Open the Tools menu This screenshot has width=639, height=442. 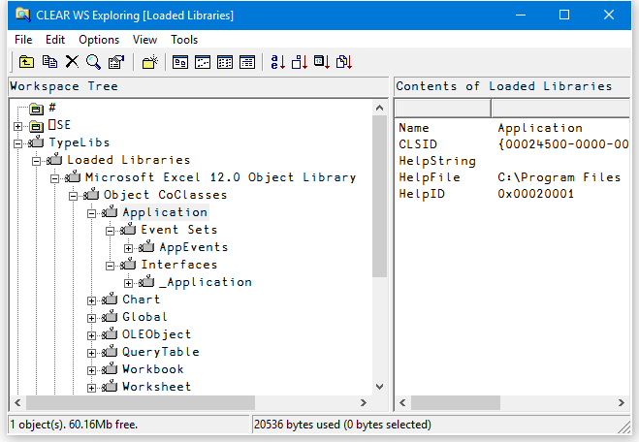click(x=184, y=40)
